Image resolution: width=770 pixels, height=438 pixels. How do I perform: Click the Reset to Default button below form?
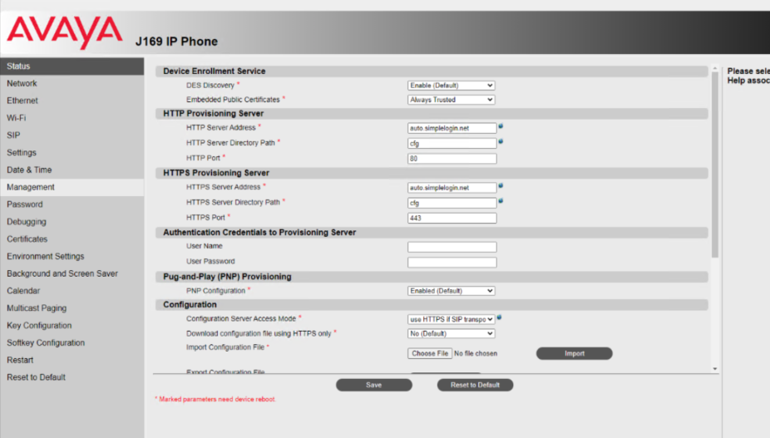click(x=475, y=385)
